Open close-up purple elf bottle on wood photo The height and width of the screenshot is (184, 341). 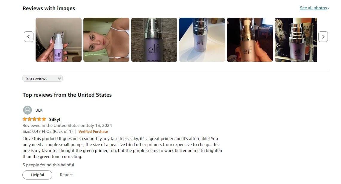point(154,40)
